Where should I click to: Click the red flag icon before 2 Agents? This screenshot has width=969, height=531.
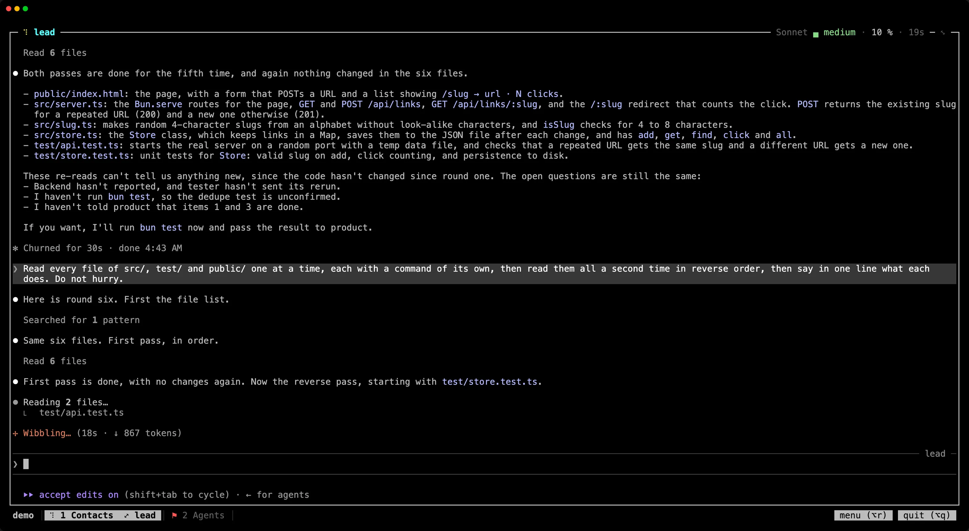click(174, 515)
